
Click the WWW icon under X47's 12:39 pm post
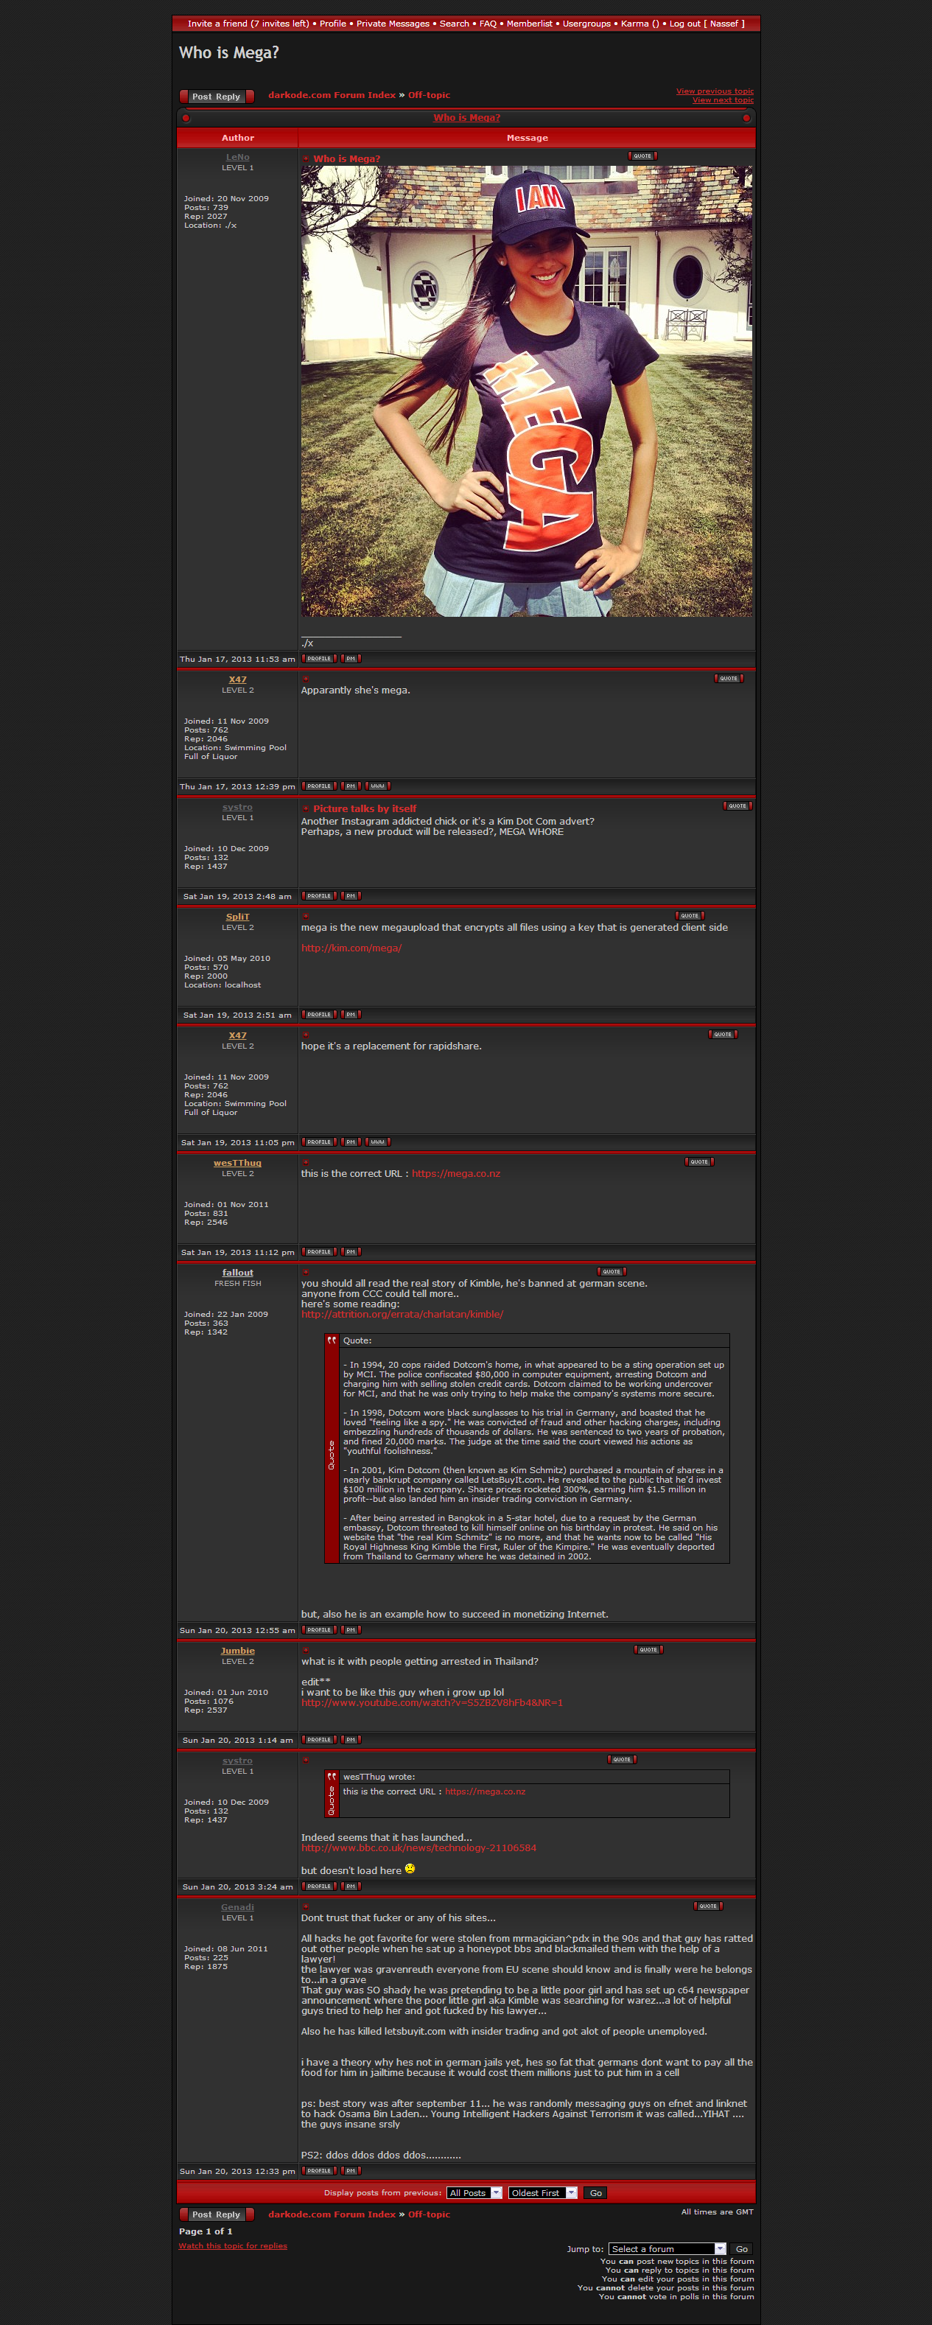pos(377,786)
